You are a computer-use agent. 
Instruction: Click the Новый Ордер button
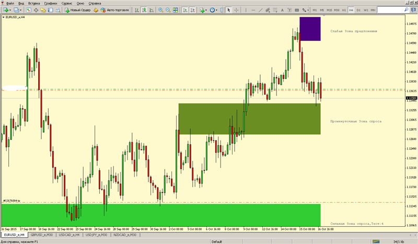(77, 10)
